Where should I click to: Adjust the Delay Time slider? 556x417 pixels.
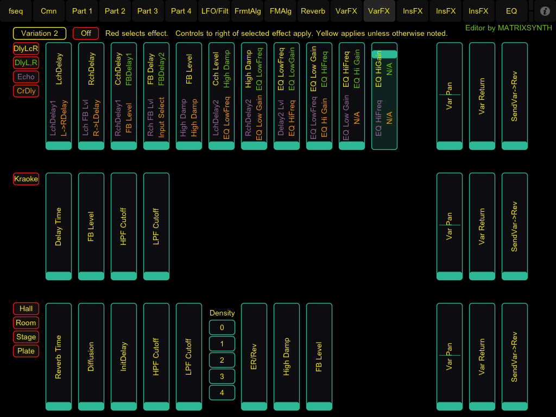[x=59, y=226]
